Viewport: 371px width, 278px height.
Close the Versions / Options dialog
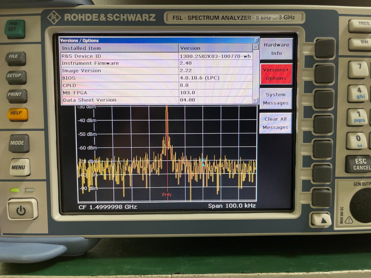click(257, 40)
